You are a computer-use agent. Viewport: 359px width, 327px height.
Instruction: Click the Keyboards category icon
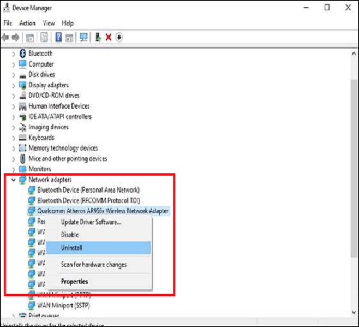point(22,138)
